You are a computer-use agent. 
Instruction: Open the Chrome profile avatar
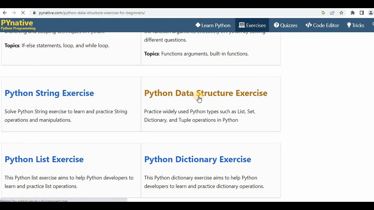coord(371,13)
